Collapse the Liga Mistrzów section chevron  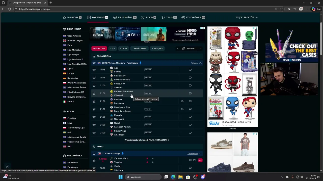point(200,63)
